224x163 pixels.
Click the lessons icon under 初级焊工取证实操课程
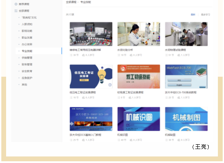[x=119, y=98]
